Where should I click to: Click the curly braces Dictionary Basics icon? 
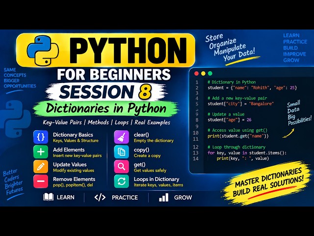pyautogui.click(x=41, y=137)
